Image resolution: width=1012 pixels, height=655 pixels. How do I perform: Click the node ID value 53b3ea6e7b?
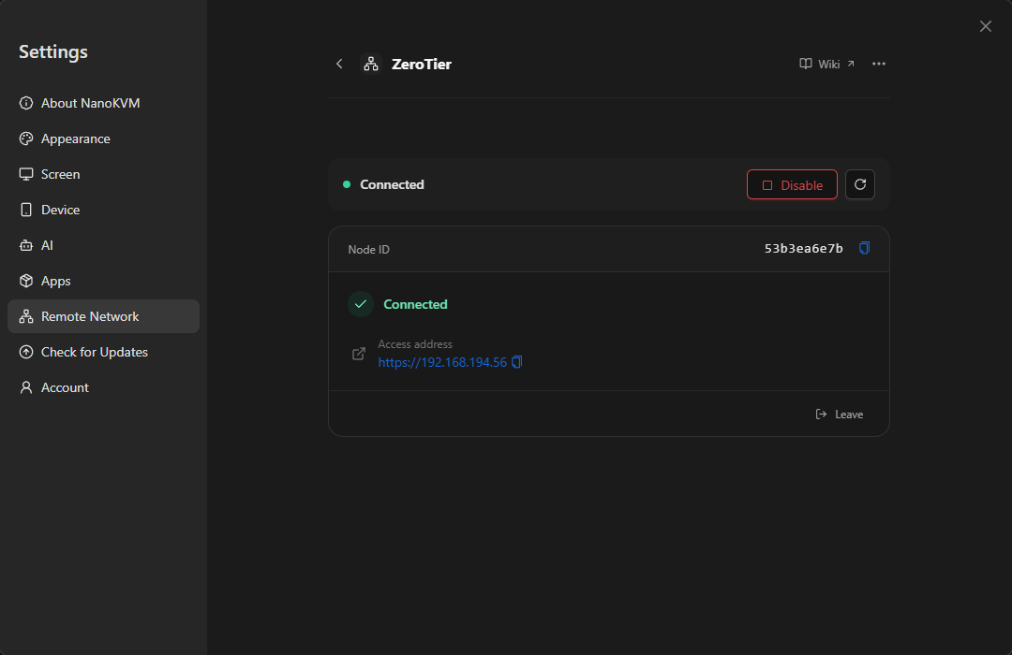(x=804, y=249)
